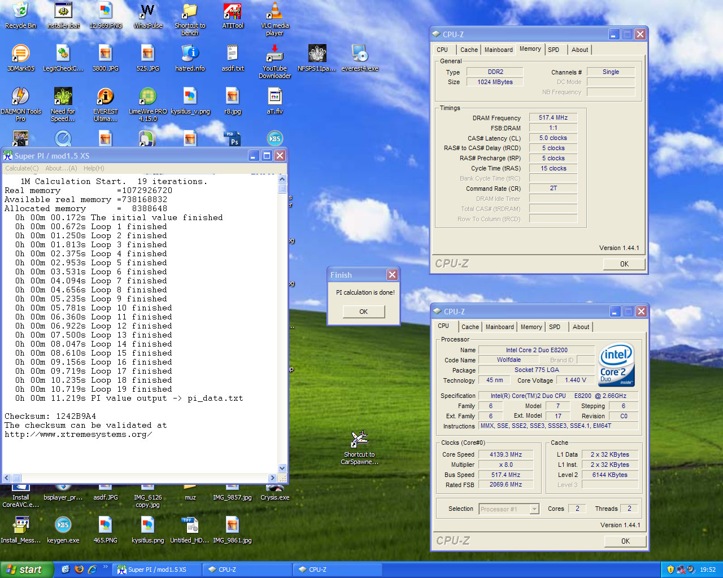Open 3DMark05 desktop icon
The height and width of the screenshot is (578, 723).
20,58
